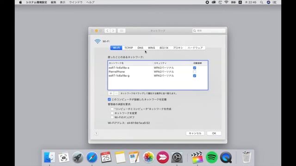Click the Wi-Fi address value
Viewport: 296px width, 166px height.
[x=138, y=123]
